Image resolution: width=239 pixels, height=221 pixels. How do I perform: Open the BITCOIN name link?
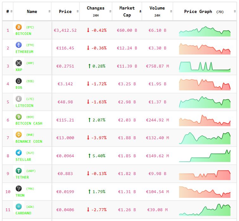23,34
